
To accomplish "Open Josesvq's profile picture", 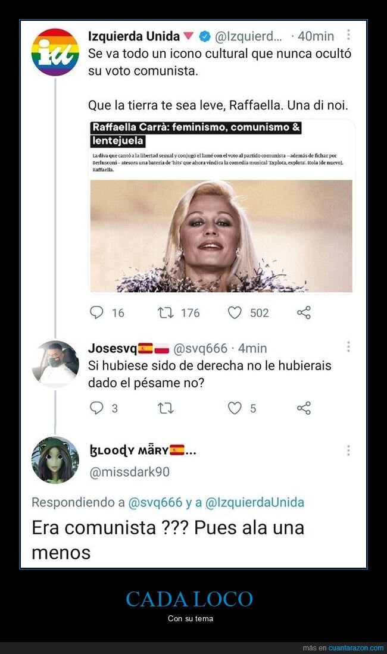I will [55, 364].
